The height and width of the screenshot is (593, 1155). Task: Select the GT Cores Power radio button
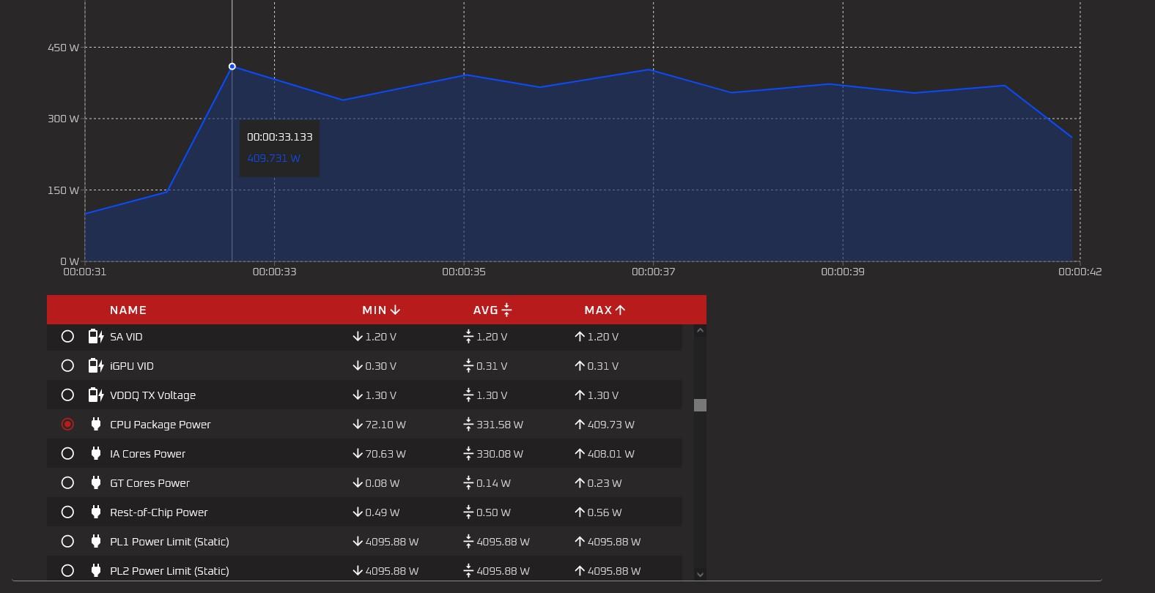(x=67, y=483)
